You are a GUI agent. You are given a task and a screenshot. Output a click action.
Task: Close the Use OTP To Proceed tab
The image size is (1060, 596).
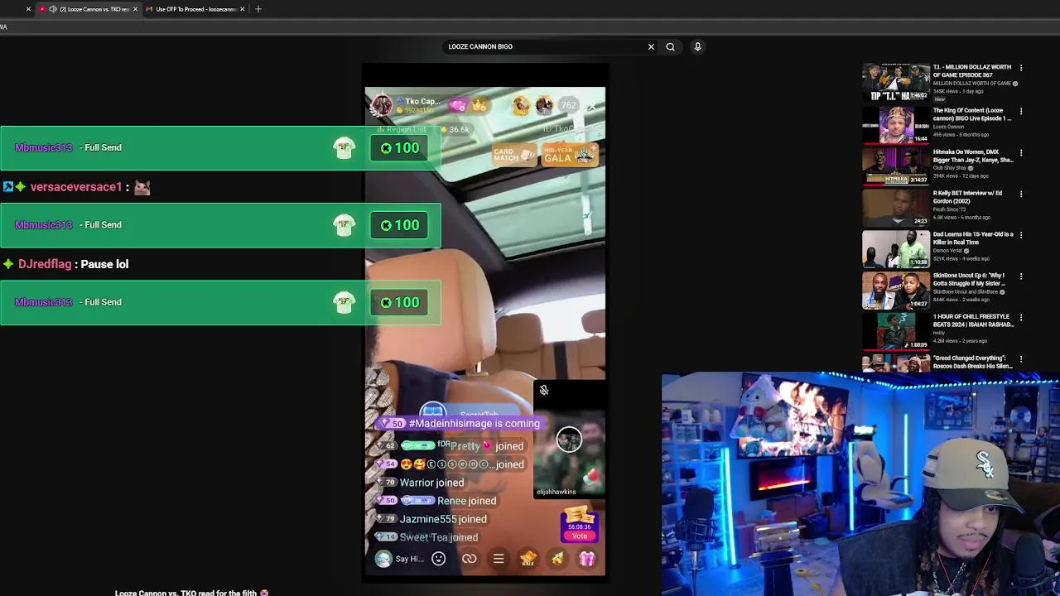click(243, 9)
